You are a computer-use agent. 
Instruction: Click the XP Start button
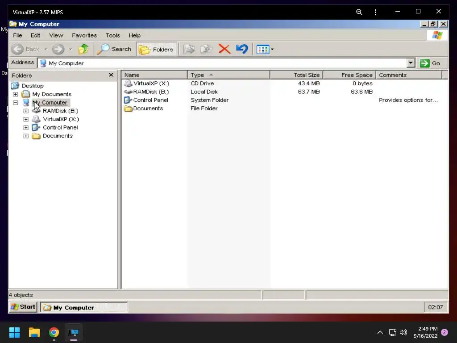[23, 307]
